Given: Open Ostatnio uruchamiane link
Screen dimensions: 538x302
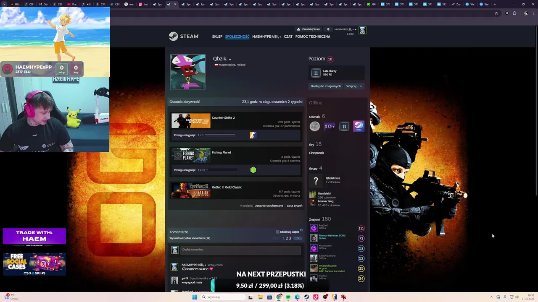Looking at the screenshot, I should point(269,206).
